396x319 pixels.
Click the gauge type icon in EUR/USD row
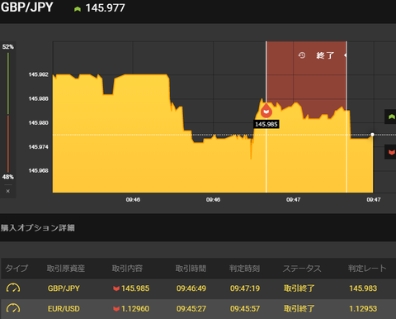(x=13, y=308)
